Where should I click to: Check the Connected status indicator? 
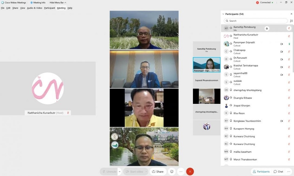tap(265, 3)
